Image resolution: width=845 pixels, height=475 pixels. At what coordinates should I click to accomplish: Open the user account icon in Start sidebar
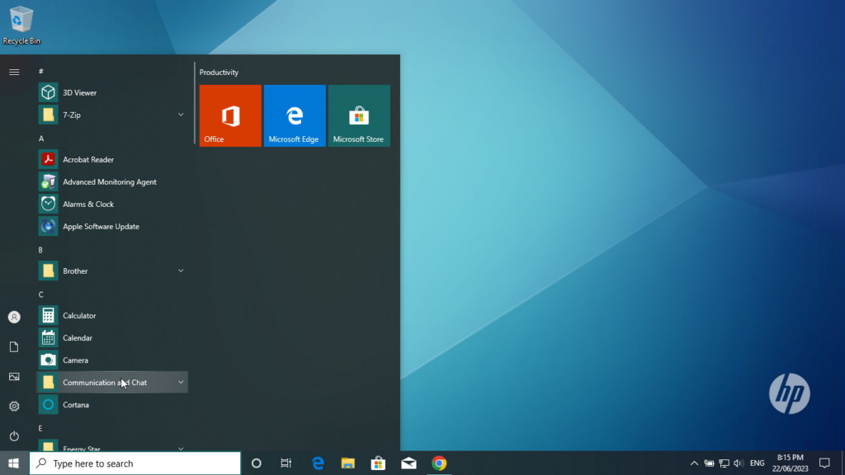pyautogui.click(x=14, y=317)
